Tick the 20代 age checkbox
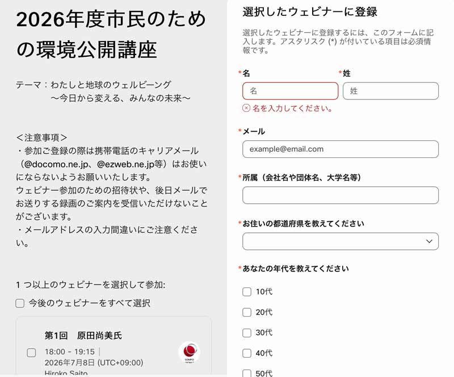 tap(247, 312)
